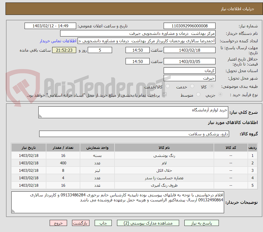Click quantity 400 in the لام row
Screen dimensions: 263x232
(63, 163)
